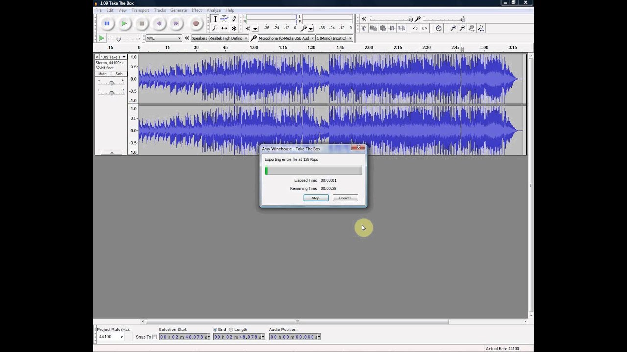Click the Fit Project zoom icon
Image resolution: width=627 pixels, height=352 pixels.
tap(481, 28)
